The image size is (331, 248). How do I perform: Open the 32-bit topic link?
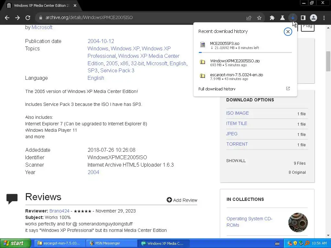[x=137, y=64]
